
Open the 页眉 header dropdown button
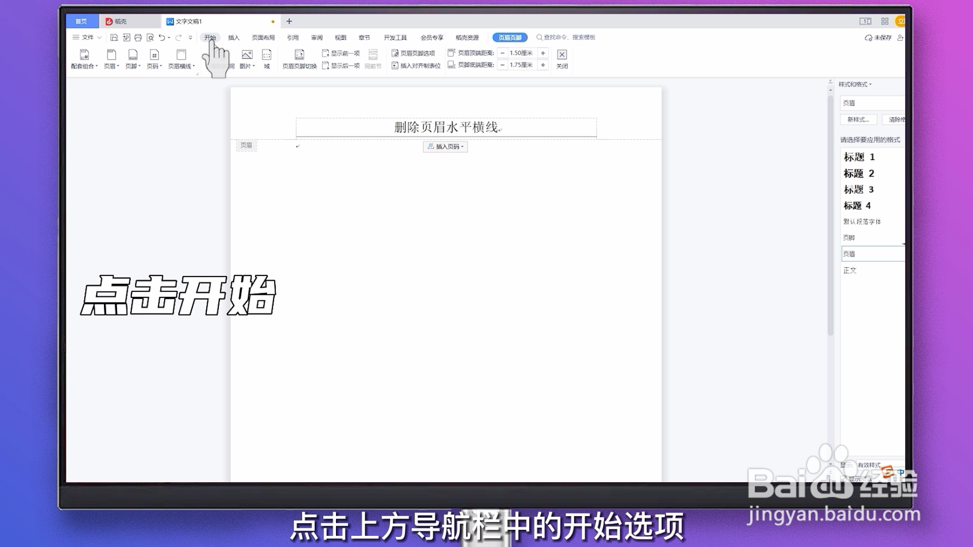click(x=111, y=59)
